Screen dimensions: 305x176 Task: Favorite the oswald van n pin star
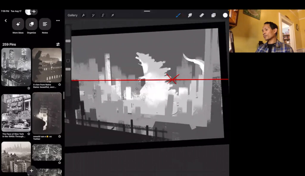[60, 136]
